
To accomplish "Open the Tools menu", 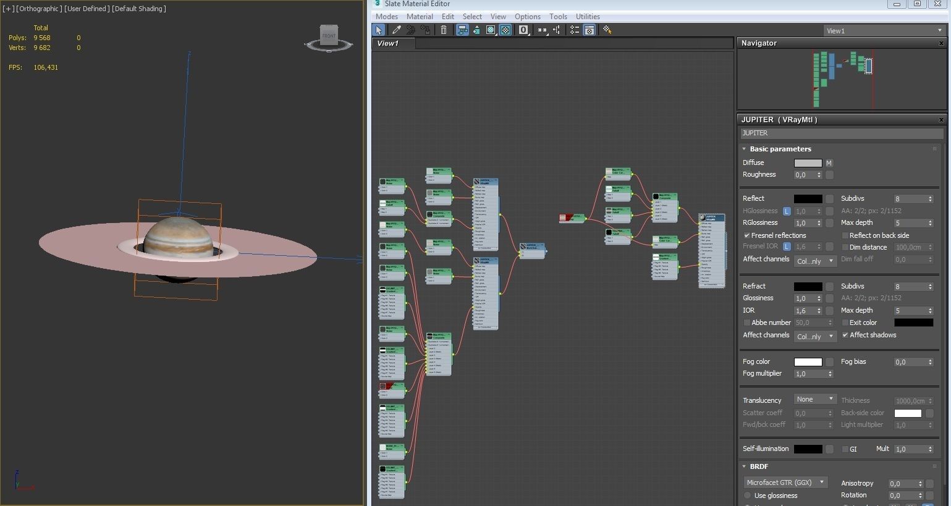I will pos(558,17).
